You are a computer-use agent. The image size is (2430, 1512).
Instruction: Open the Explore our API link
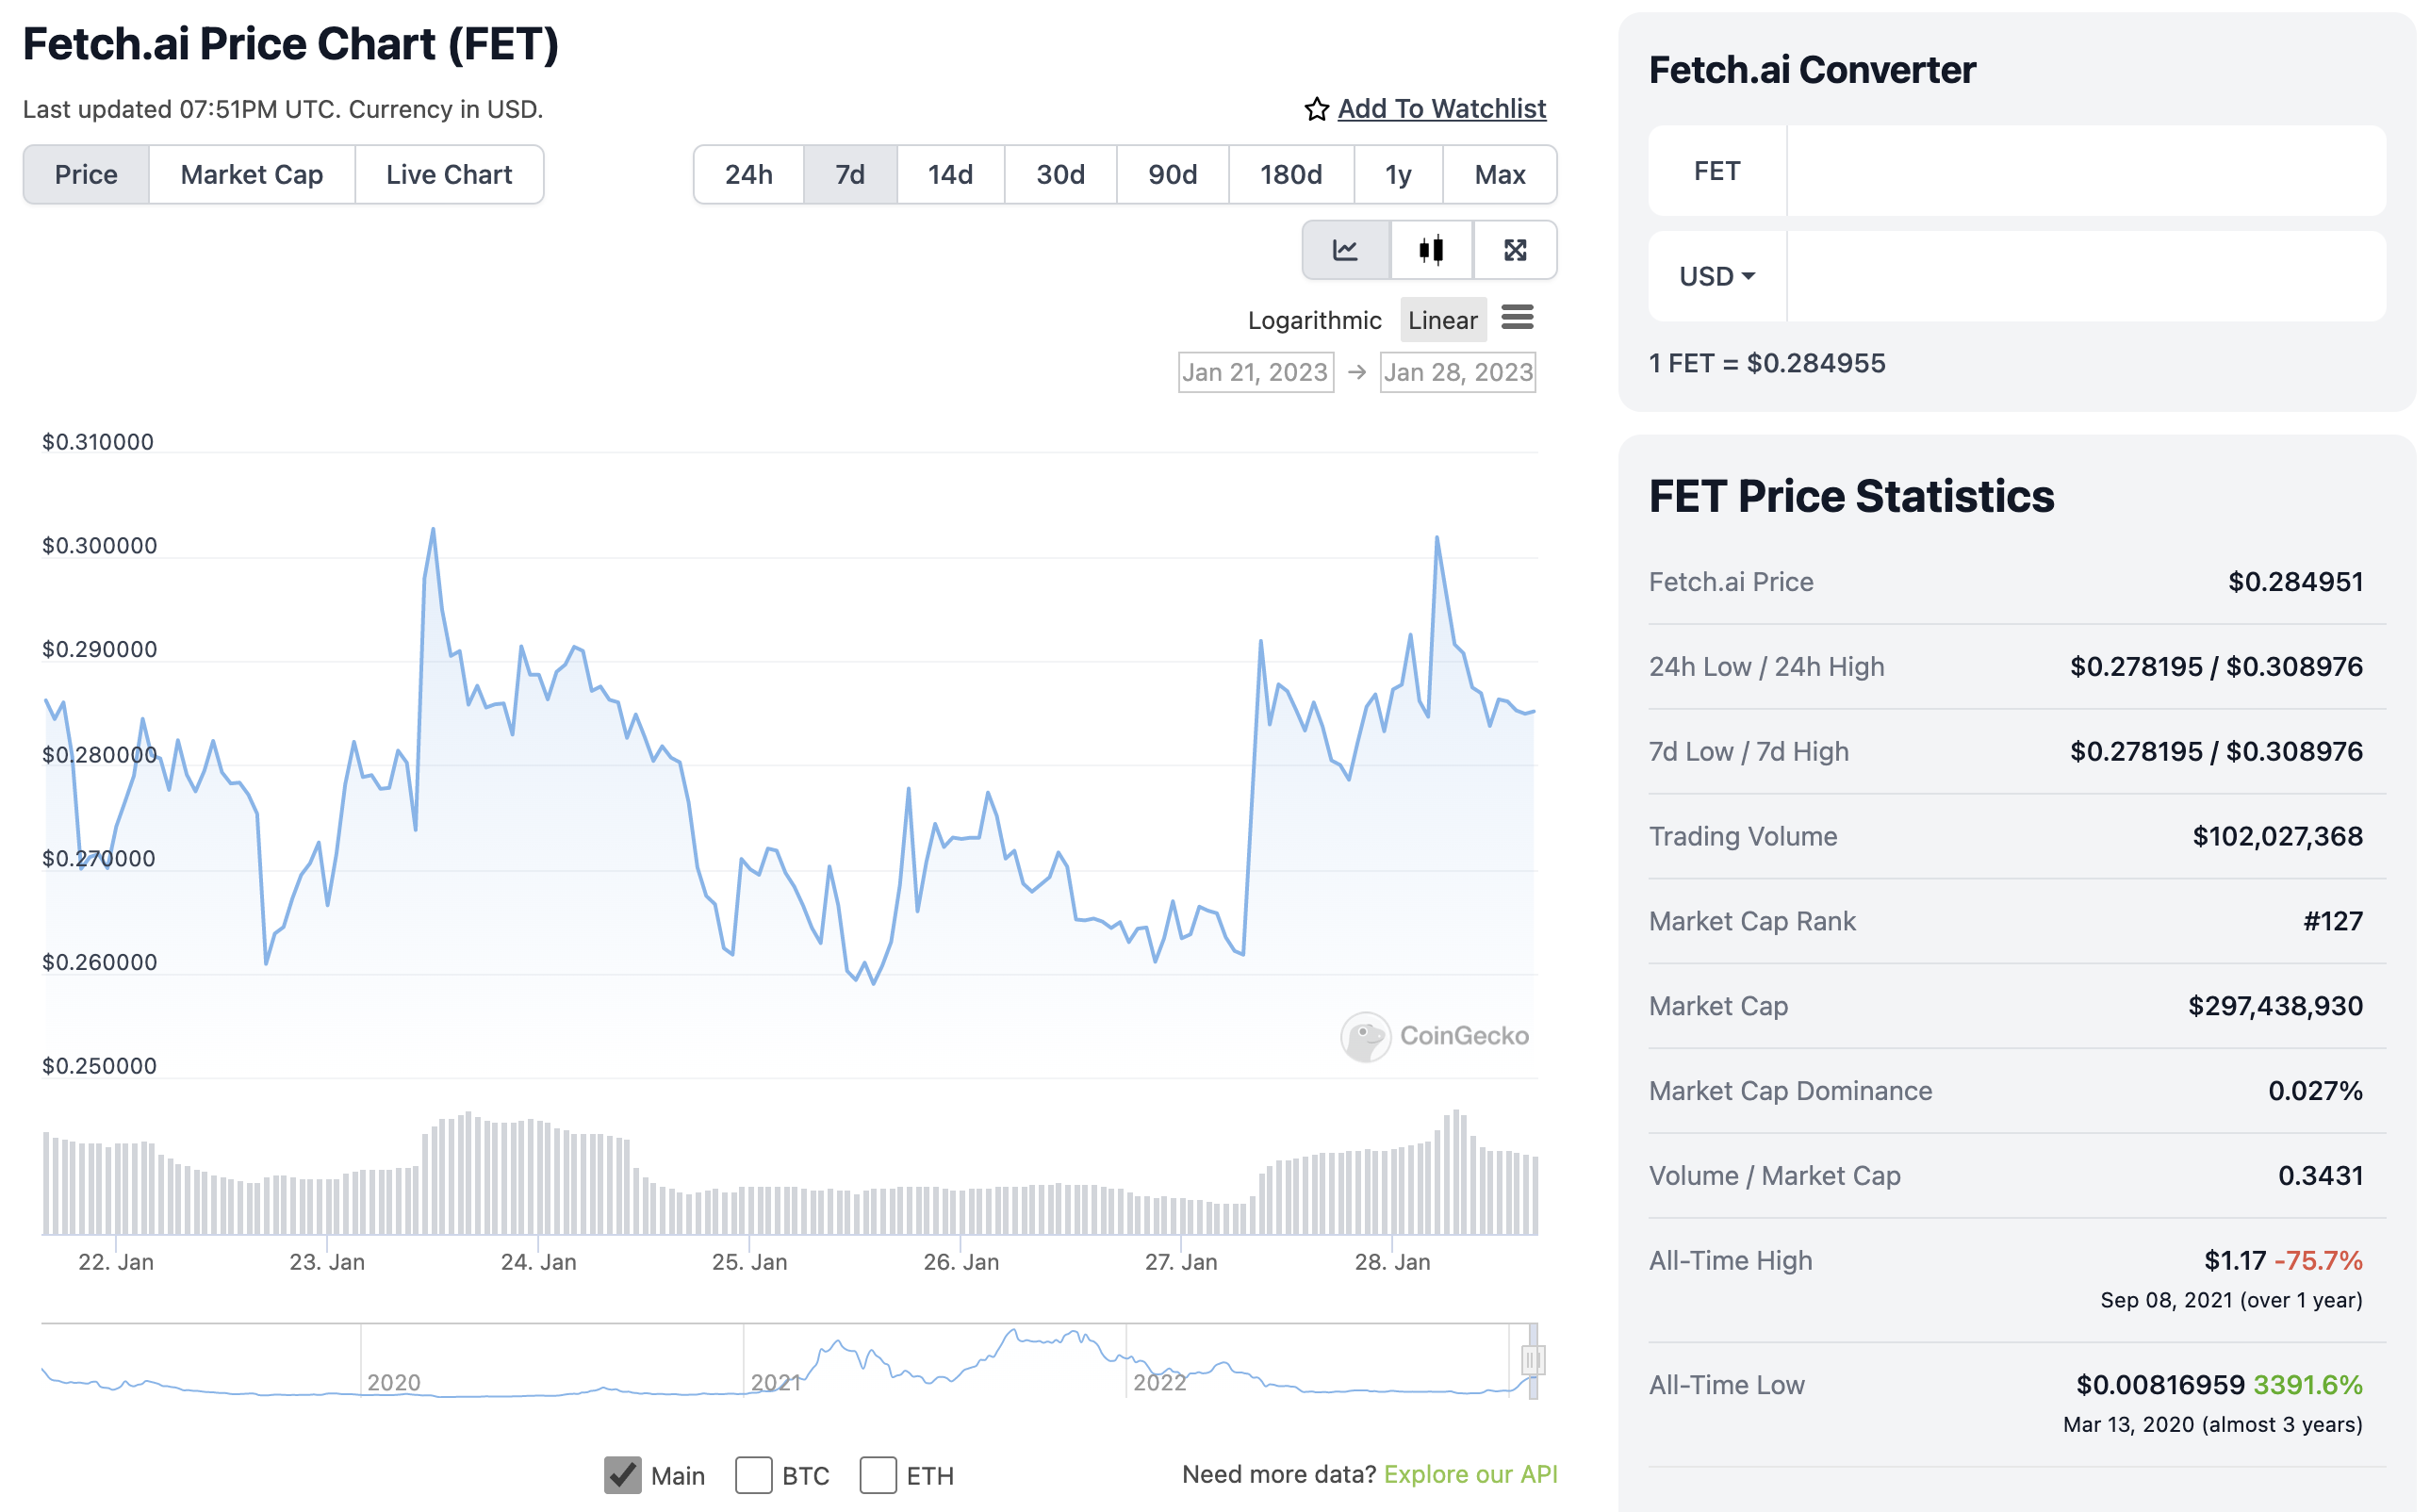click(1470, 1474)
